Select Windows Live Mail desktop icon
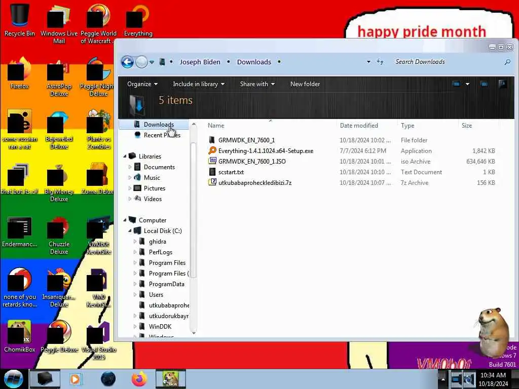 [59, 23]
